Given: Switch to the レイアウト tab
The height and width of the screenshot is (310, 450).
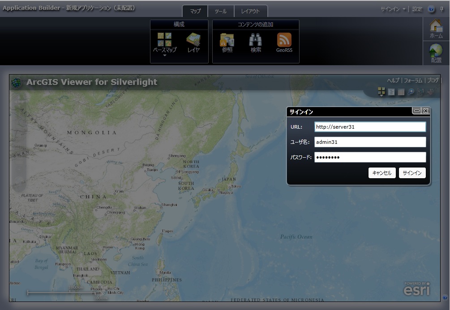Looking at the screenshot, I should tap(251, 11).
